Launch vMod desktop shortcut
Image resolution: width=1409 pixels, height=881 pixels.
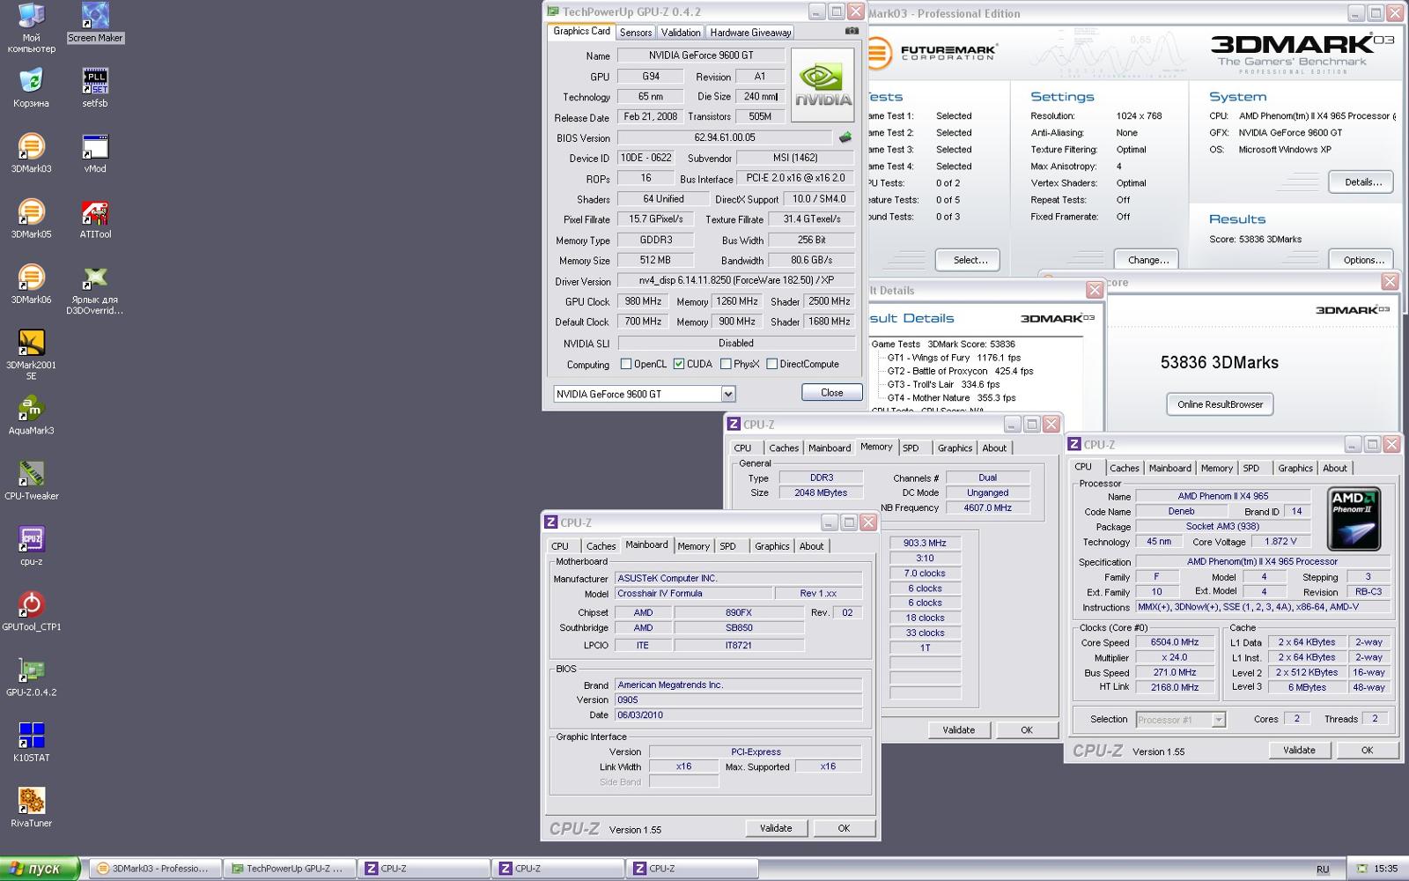(95, 152)
